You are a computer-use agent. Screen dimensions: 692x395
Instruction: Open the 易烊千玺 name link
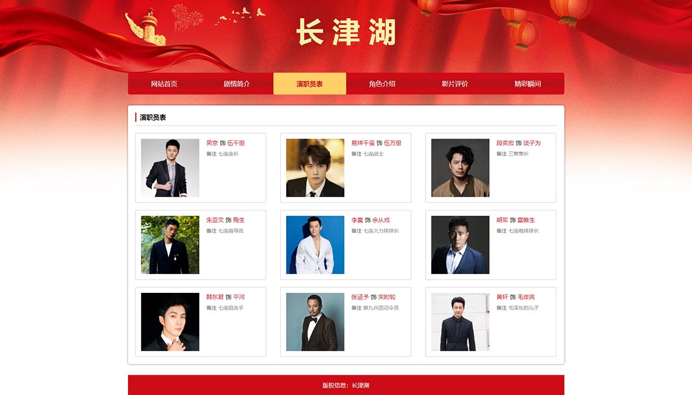tap(363, 143)
